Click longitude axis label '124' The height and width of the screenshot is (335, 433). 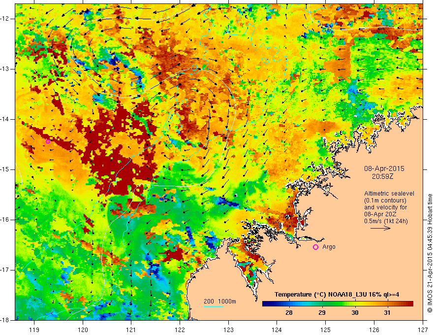click(277, 330)
